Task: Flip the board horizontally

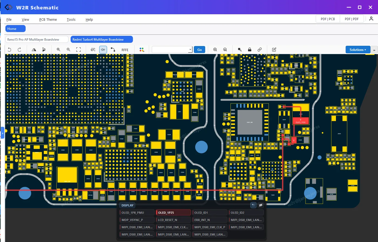Action: coord(34,50)
